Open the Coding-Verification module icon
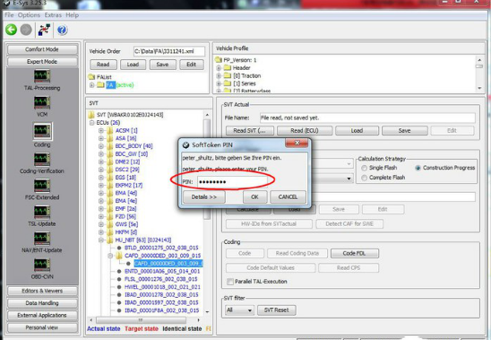The width and height of the screenshot is (491, 340). tap(42, 160)
